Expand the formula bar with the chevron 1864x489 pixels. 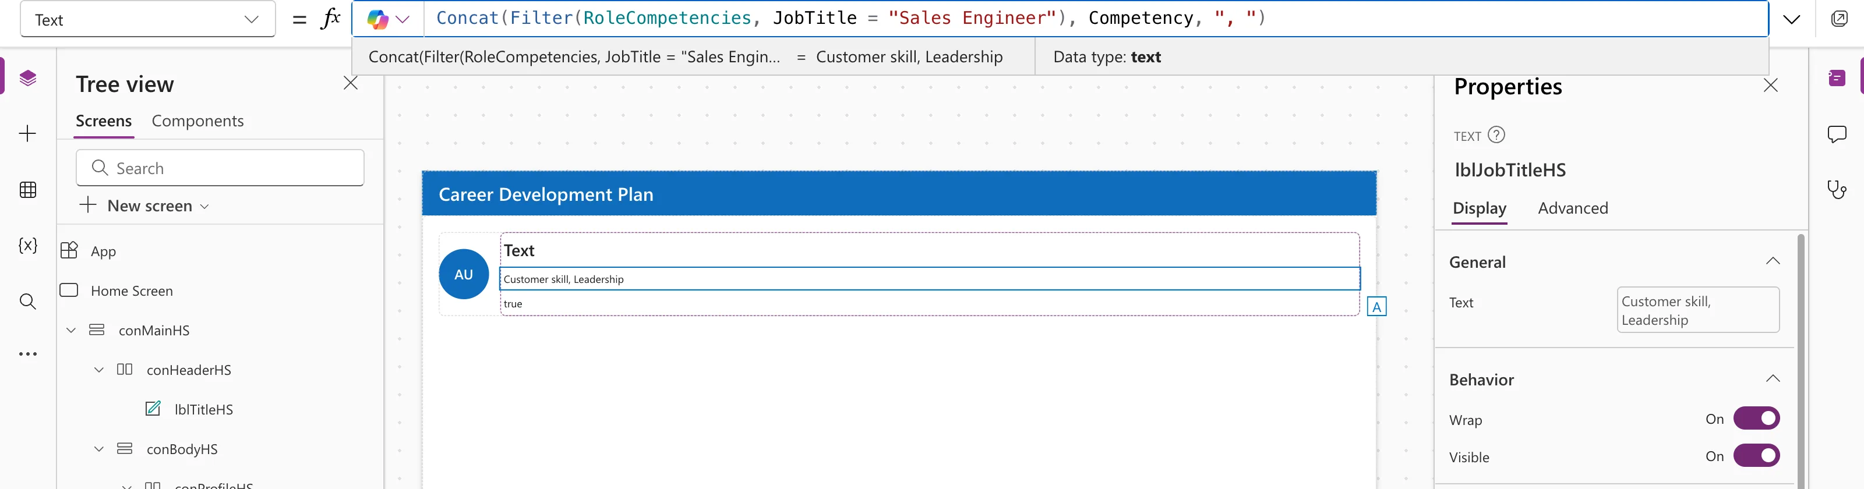tap(1792, 20)
